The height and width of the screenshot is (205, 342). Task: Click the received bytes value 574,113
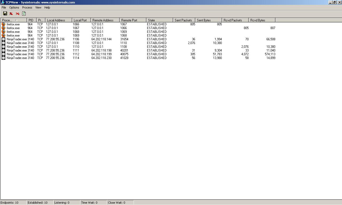(x=270, y=54)
